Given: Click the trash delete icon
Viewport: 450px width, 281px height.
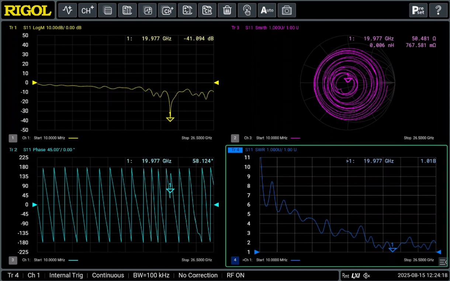Looking at the screenshot, I should pyautogui.click(x=227, y=10).
